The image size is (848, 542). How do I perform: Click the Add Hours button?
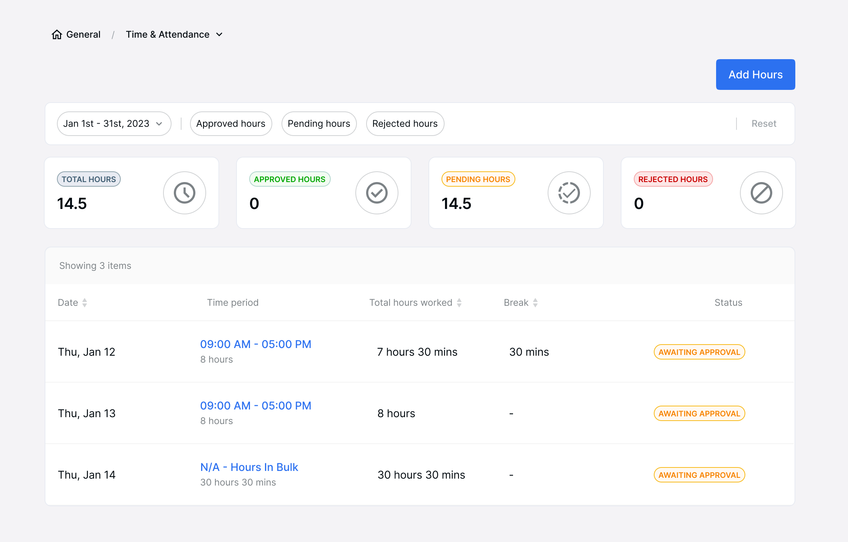tap(755, 74)
